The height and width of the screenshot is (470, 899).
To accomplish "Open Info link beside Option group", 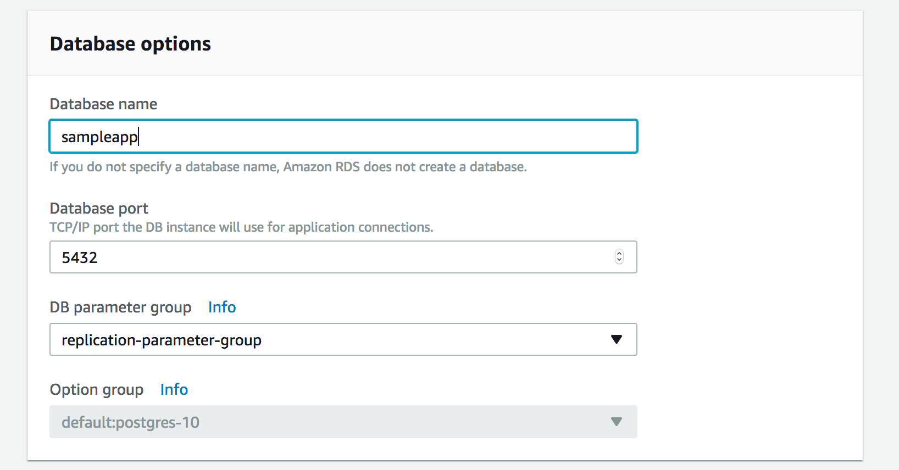I will [x=174, y=390].
